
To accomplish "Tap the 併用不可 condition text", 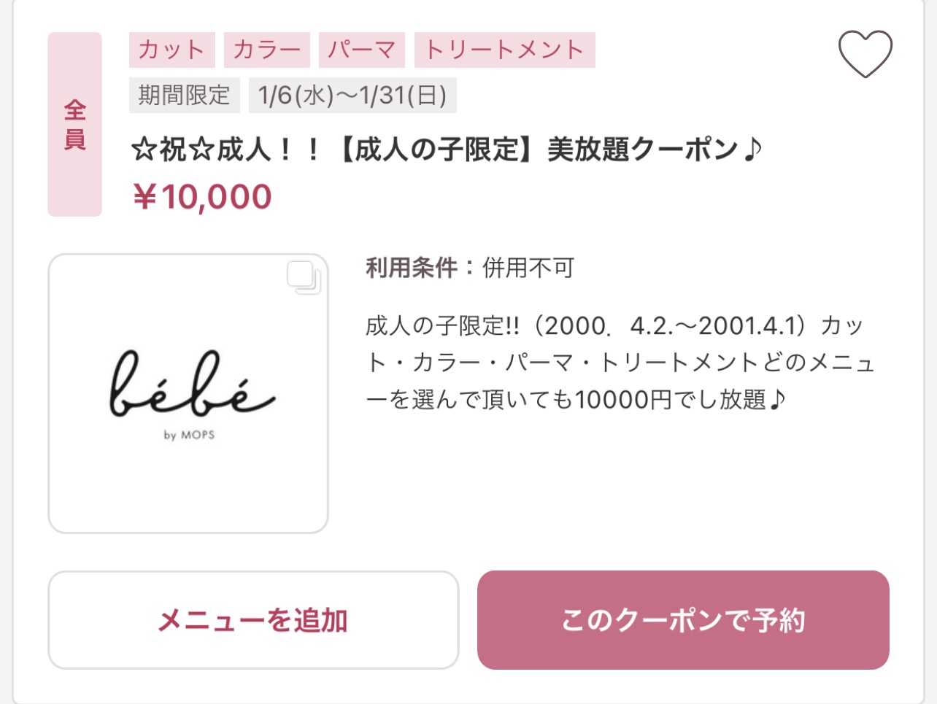I will pyautogui.click(x=528, y=268).
